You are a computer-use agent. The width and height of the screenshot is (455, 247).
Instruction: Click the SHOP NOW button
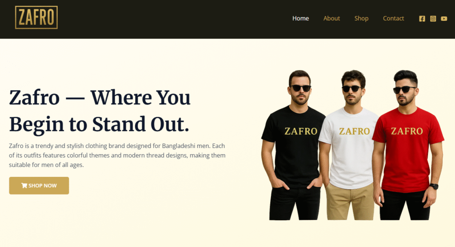pos(39,185)
